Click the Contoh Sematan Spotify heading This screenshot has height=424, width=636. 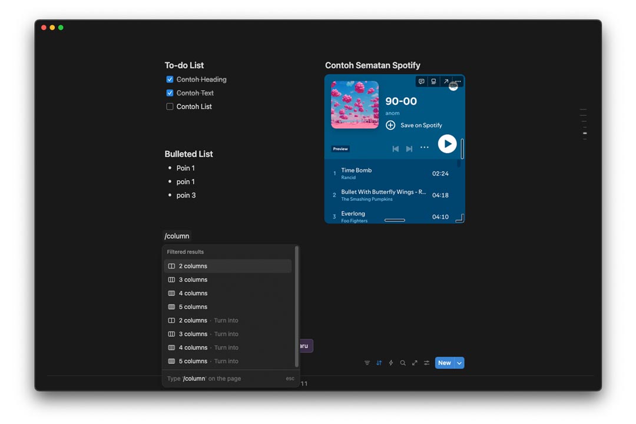pyautogui.click(x=372, y=65)
